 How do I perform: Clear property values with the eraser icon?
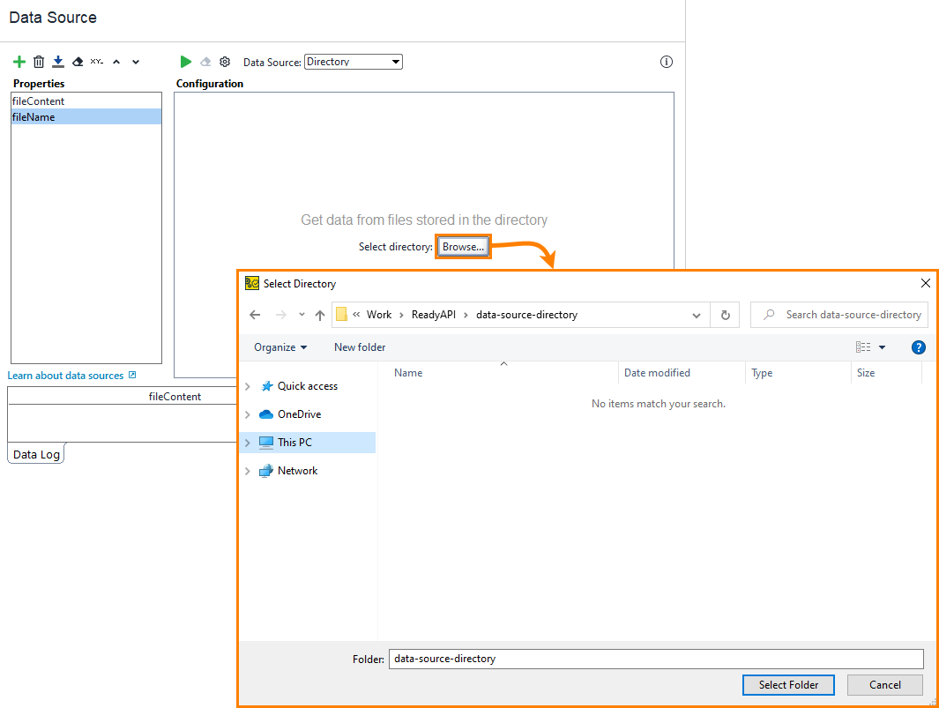point(78,62)
